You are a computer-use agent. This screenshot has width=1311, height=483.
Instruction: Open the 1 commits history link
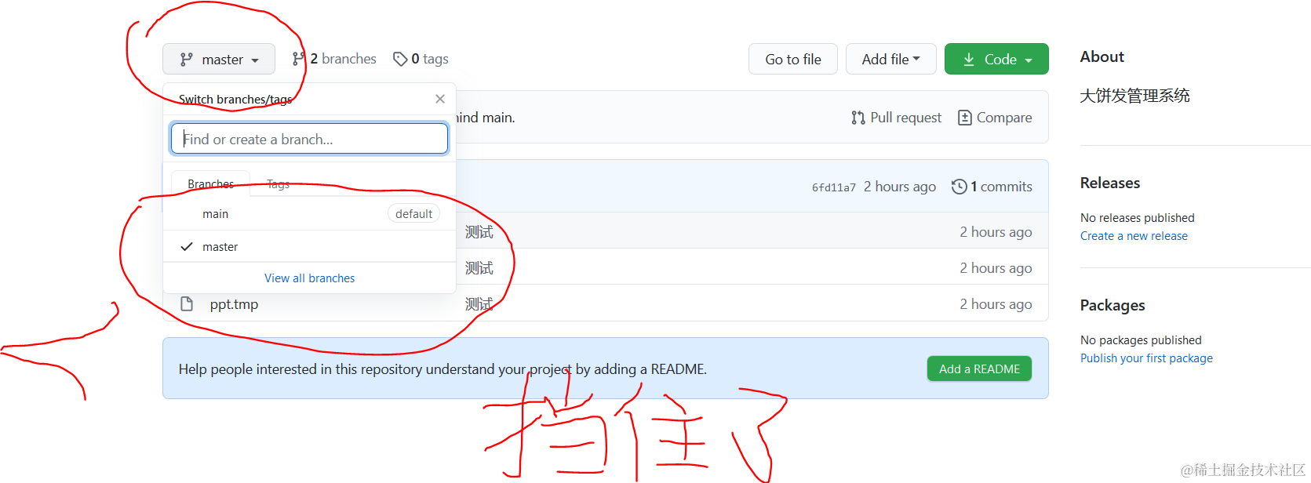(x=992, y=187)
